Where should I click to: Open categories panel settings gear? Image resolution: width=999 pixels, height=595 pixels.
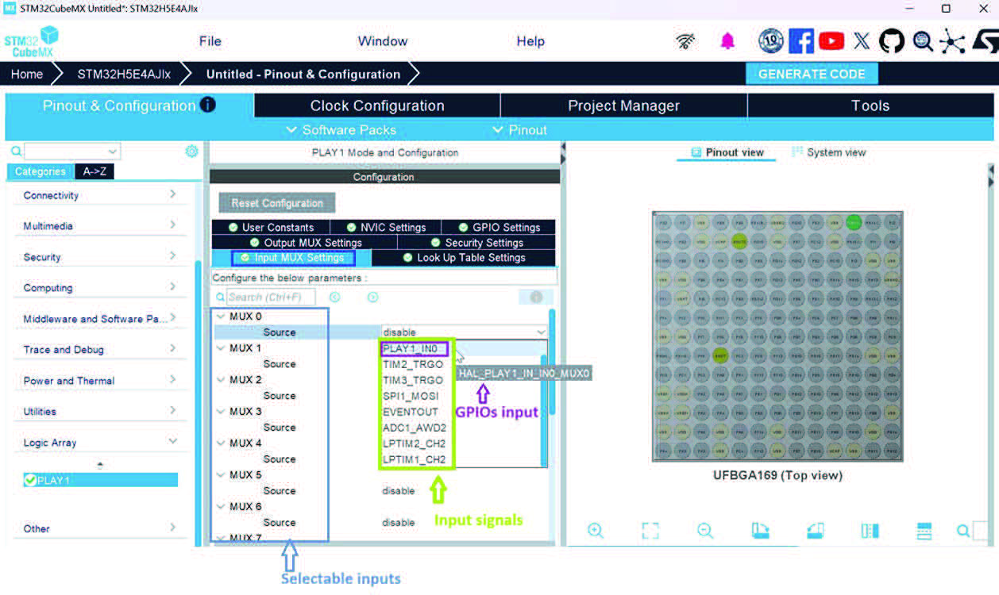pos(191,151)
